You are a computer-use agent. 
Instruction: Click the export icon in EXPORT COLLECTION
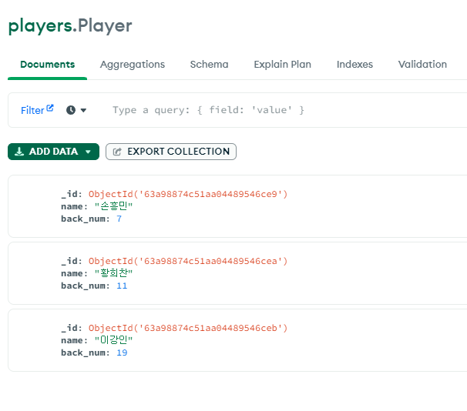coord(117,152)
